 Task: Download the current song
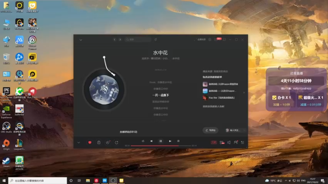point(107,142)
